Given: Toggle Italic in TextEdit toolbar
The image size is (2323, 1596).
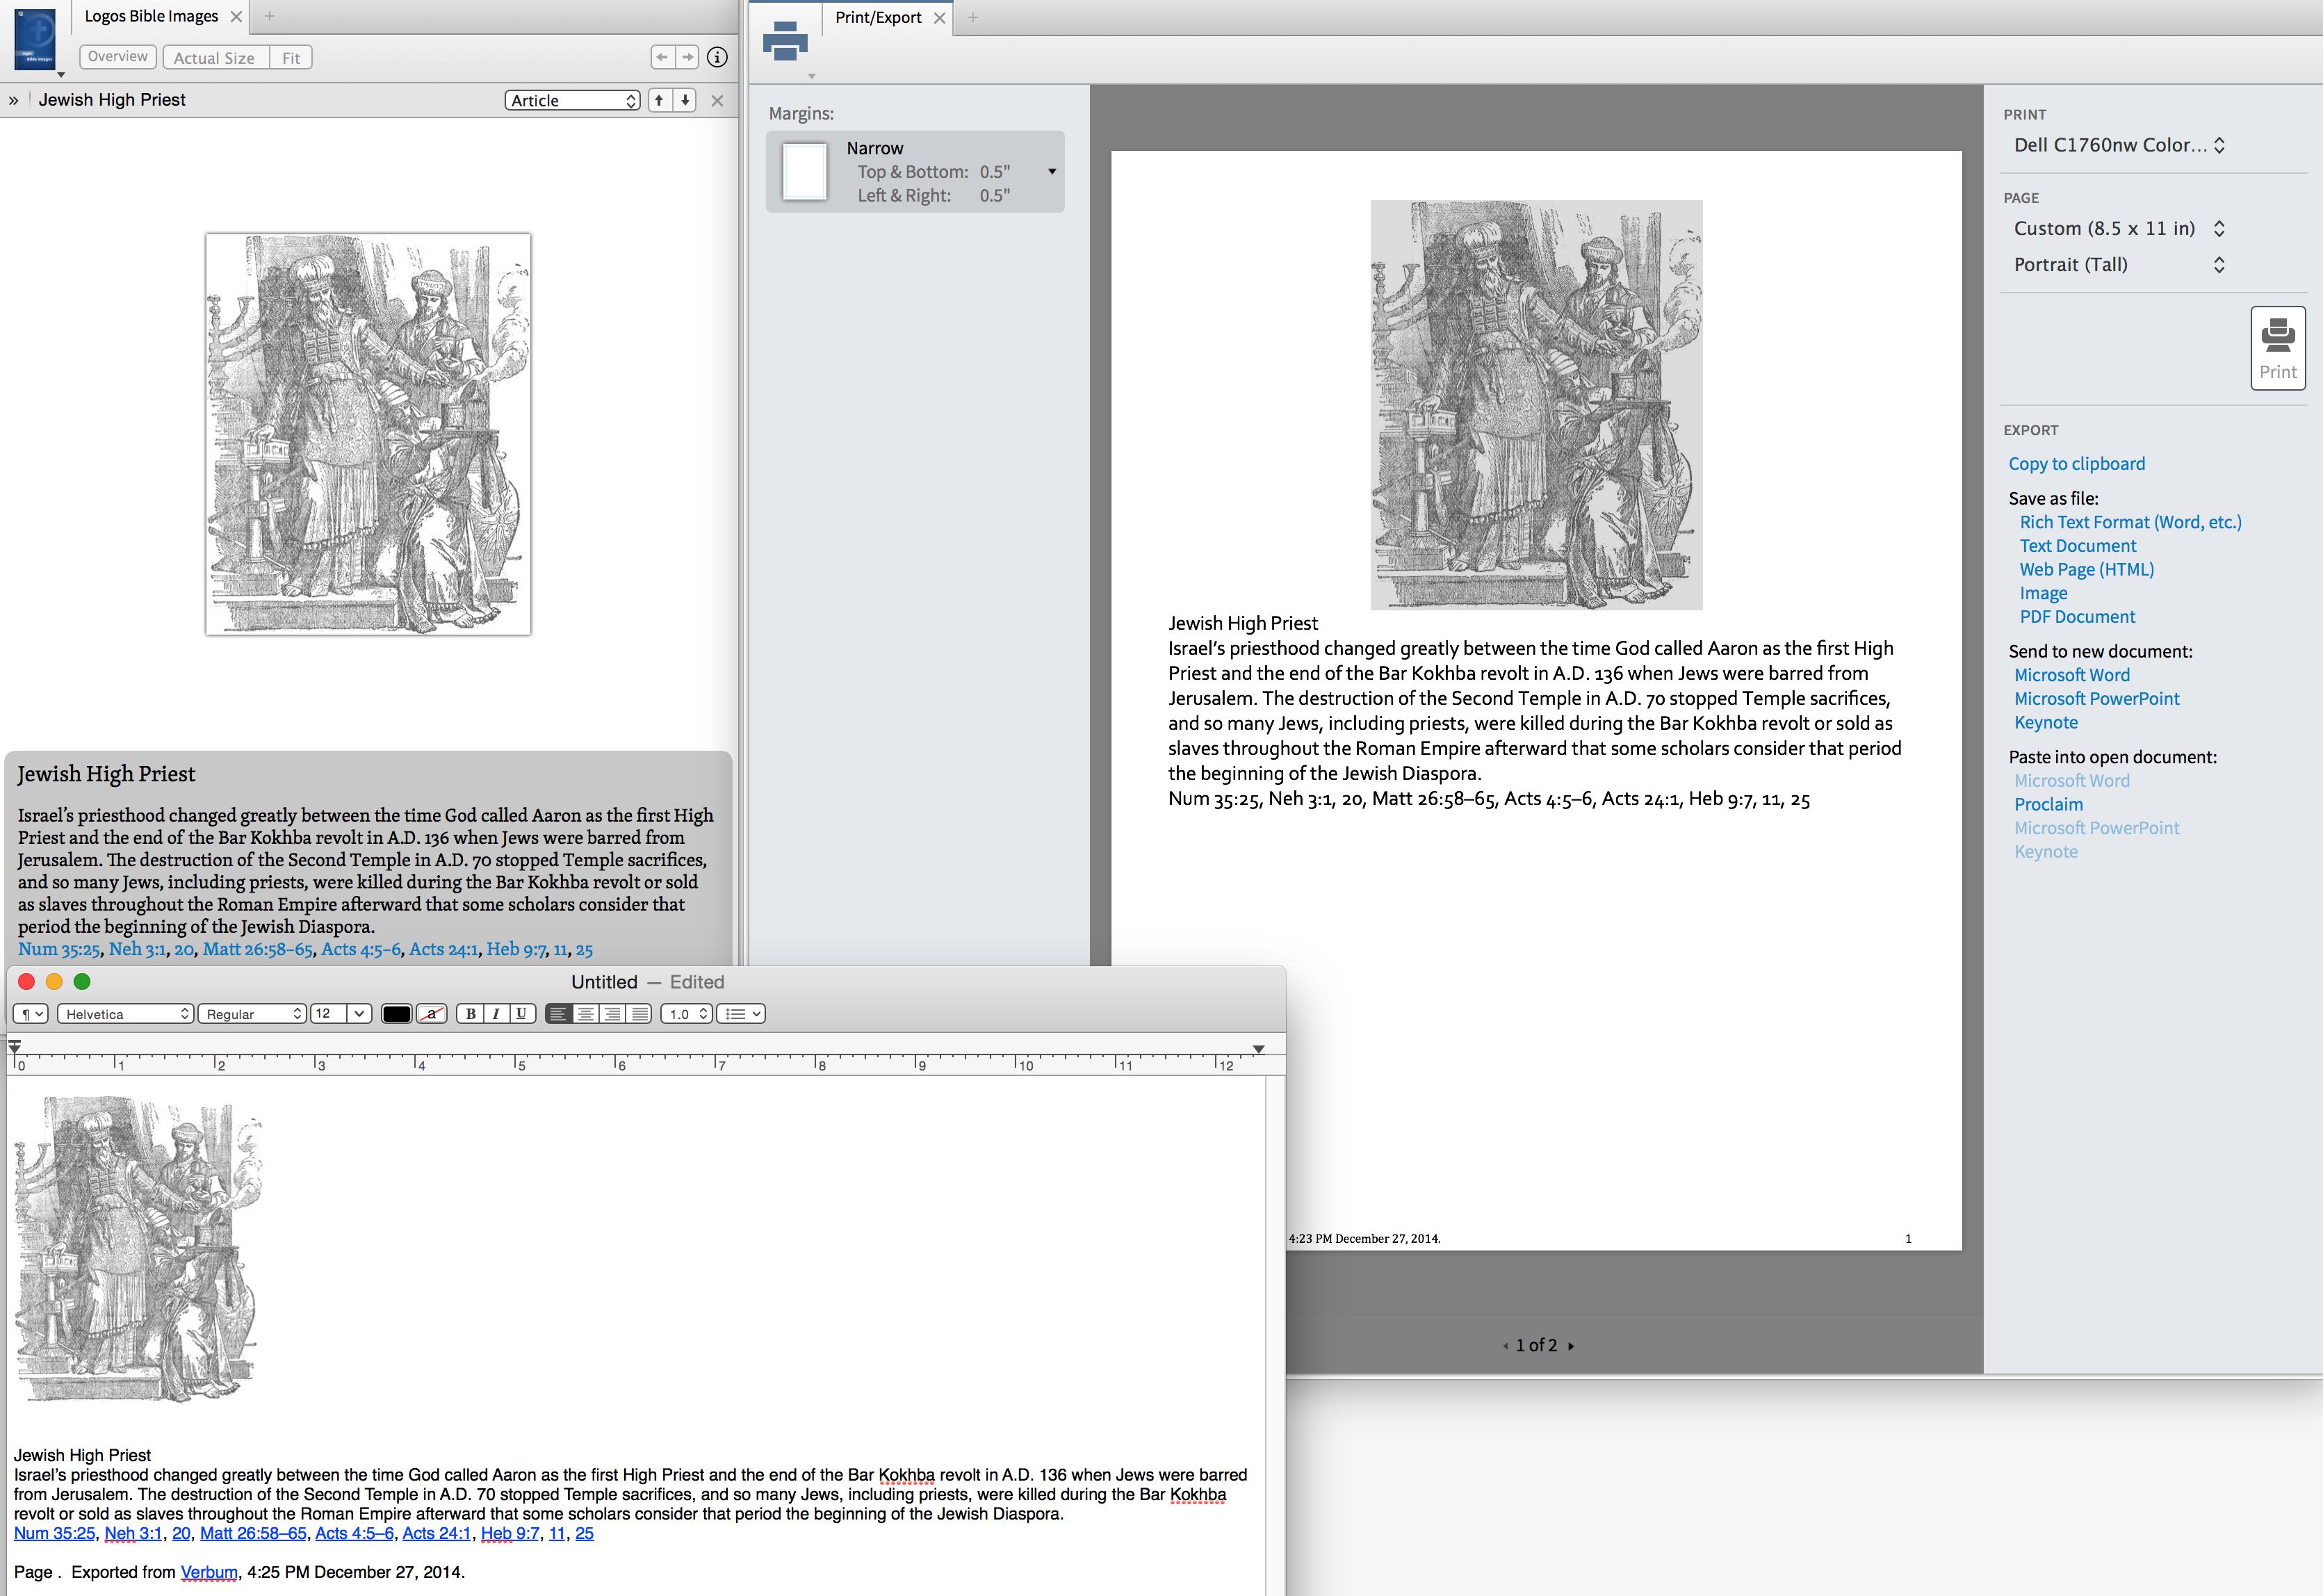Looking at the screenshot, I should click(496, 1014).
